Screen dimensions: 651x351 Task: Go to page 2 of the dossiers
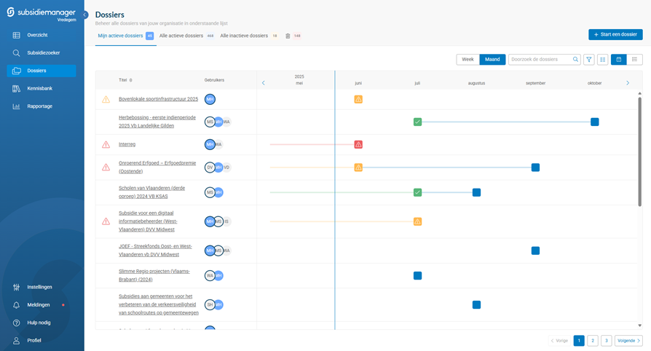pos(593,341)
